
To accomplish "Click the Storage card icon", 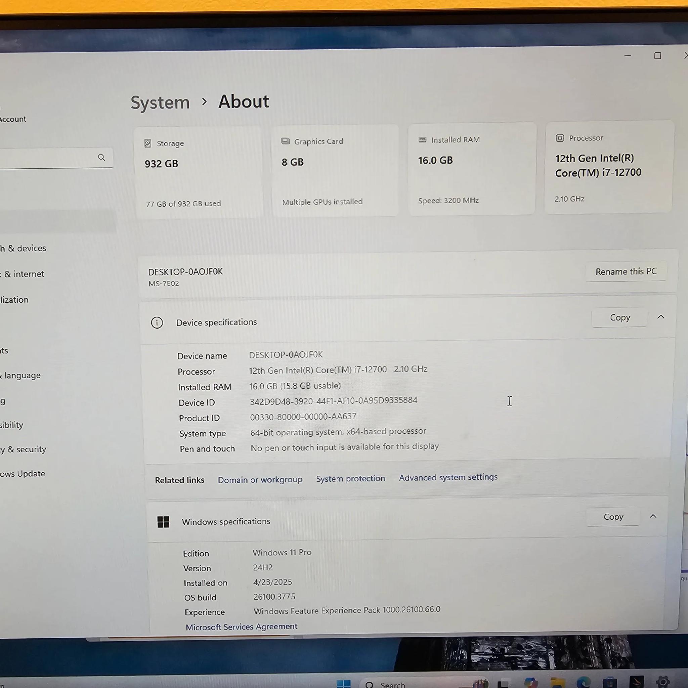I will [147, 143].
